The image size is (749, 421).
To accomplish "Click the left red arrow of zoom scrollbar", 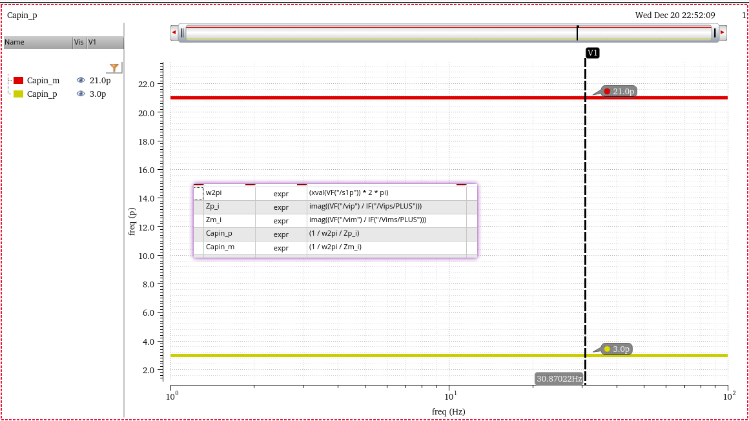I will (x=174, y=32).
